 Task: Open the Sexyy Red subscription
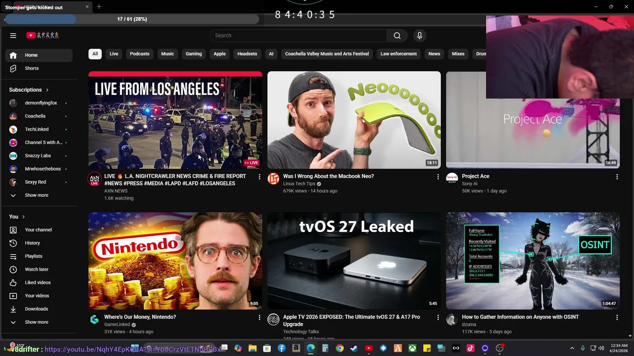click(x=39, y=182)
